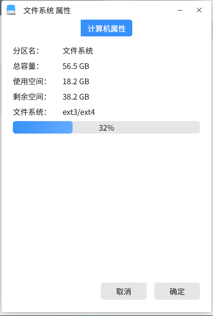Viewport: 213px width, 316px height.
Task: Click the 剩余空间 label
Action: (x=30, y=97)
